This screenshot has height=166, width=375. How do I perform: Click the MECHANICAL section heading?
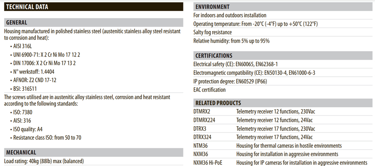pos(20,152)
